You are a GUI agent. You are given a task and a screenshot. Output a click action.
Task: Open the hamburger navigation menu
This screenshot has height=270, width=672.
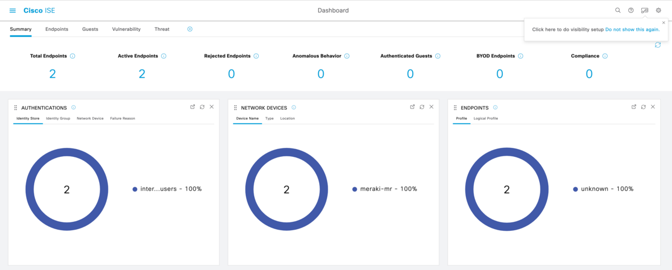pyautogui.click(x=13, y=11)
